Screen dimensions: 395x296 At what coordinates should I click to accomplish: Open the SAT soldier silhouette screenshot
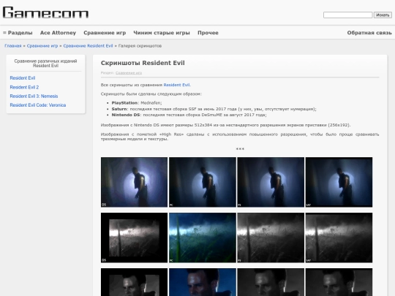point(339,182)
